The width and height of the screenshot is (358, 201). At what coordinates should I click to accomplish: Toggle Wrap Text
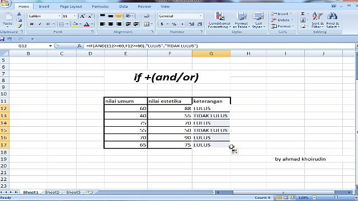(x=147, y=16)
